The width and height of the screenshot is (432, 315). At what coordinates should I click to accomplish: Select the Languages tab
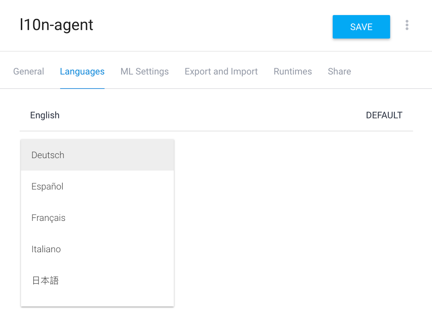[x=82, y=72]
